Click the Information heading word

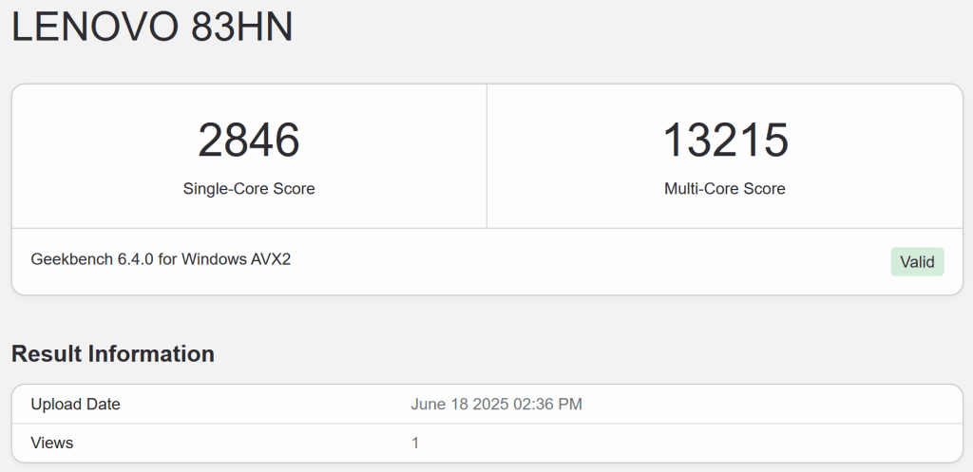[151, 354]
